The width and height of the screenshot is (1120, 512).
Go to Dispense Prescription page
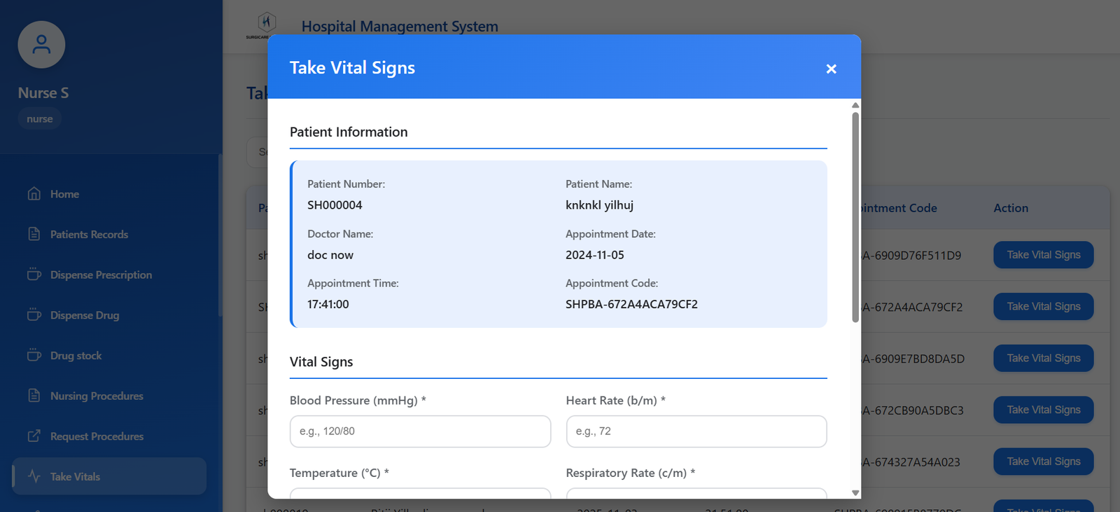(109, 275)
